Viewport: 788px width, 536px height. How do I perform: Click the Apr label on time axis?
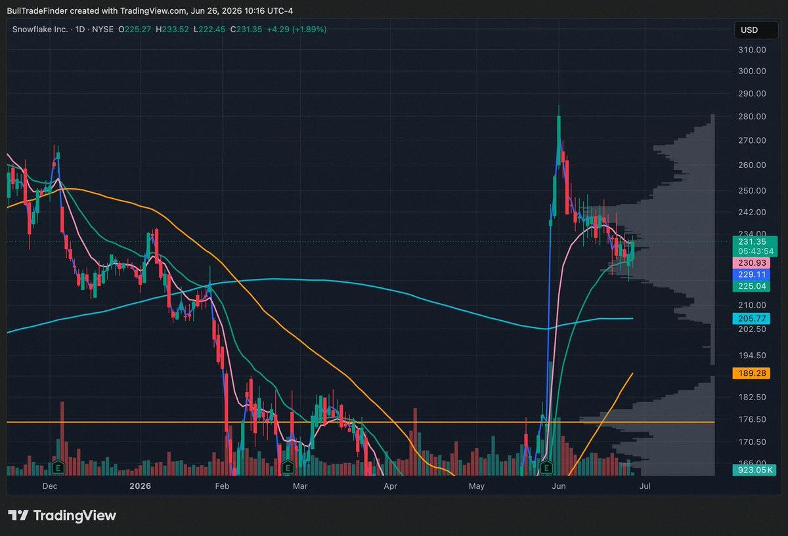(391, 486)
